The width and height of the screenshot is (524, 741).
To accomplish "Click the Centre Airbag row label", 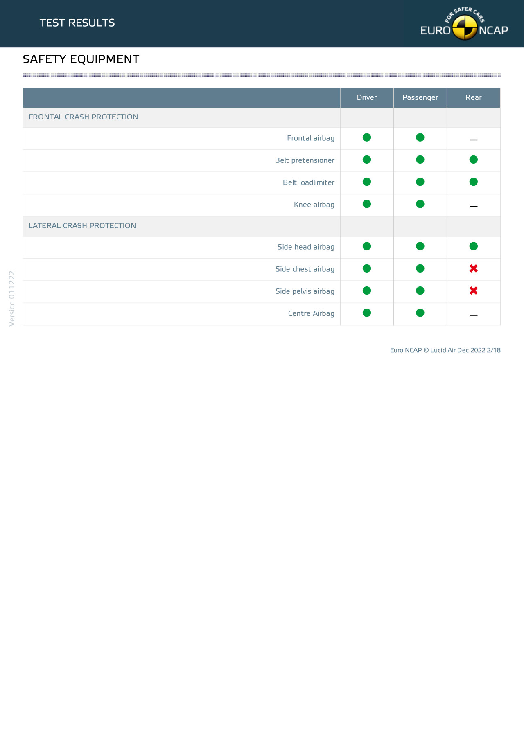I will click(x=311, y=313).
